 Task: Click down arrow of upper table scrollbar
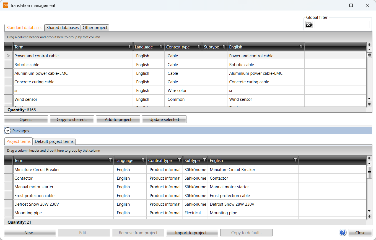tap(369, 99)
